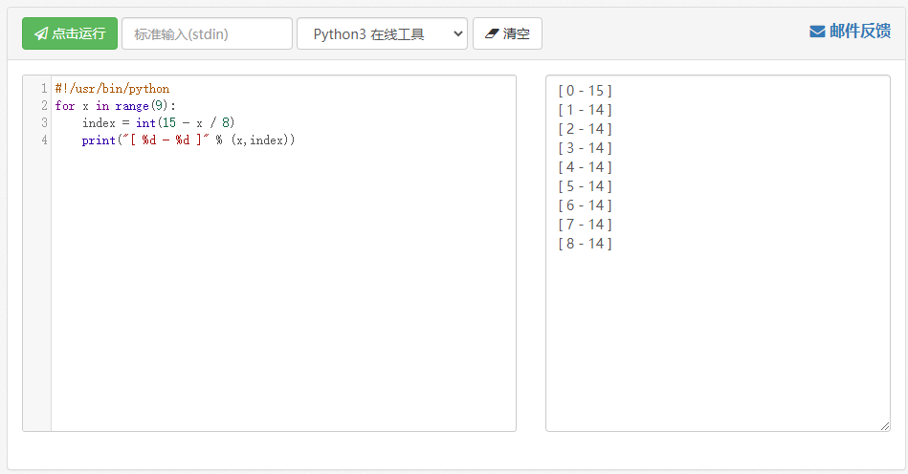Focus the 标准输入(stdin) input field
Viewport: 908px width, 474px height.
coord(207,33)
